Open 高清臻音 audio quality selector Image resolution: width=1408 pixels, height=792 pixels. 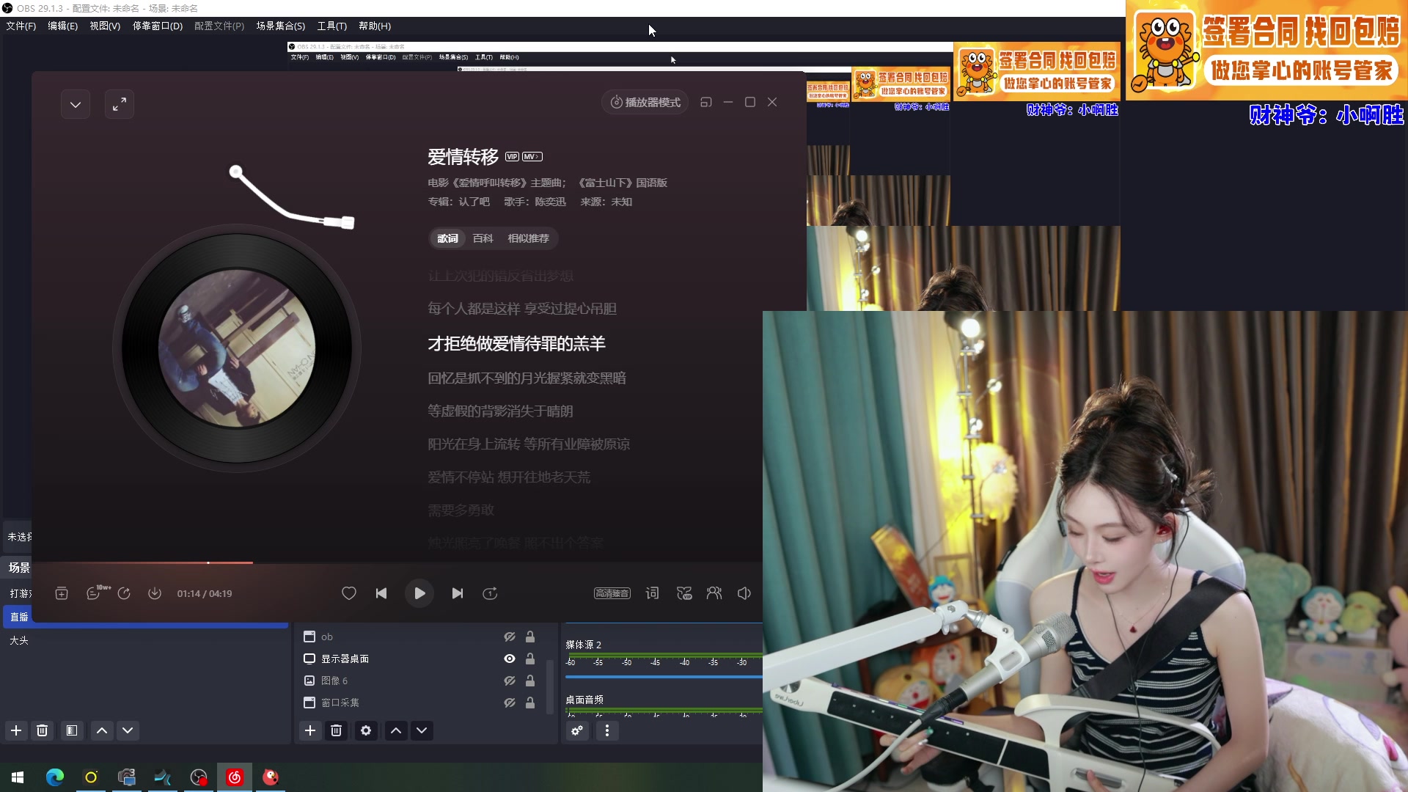click(x=612, y=593)
